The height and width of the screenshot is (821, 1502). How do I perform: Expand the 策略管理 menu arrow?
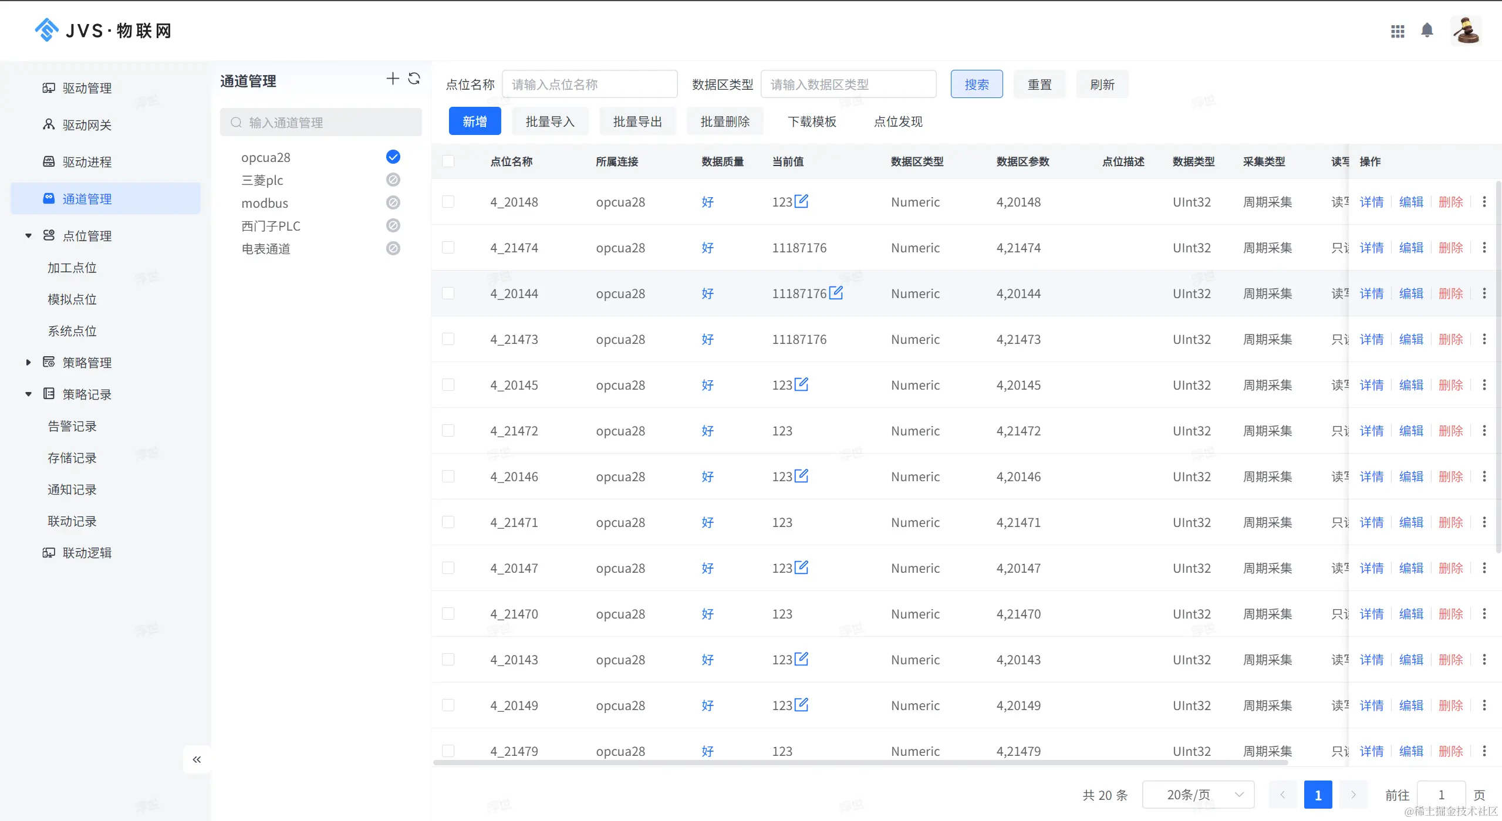click(x=28, y=363)
